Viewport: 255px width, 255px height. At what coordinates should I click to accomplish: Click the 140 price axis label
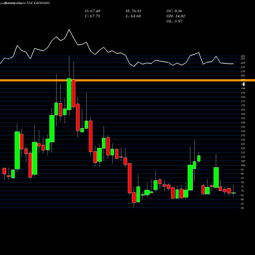tap(243, 131)
